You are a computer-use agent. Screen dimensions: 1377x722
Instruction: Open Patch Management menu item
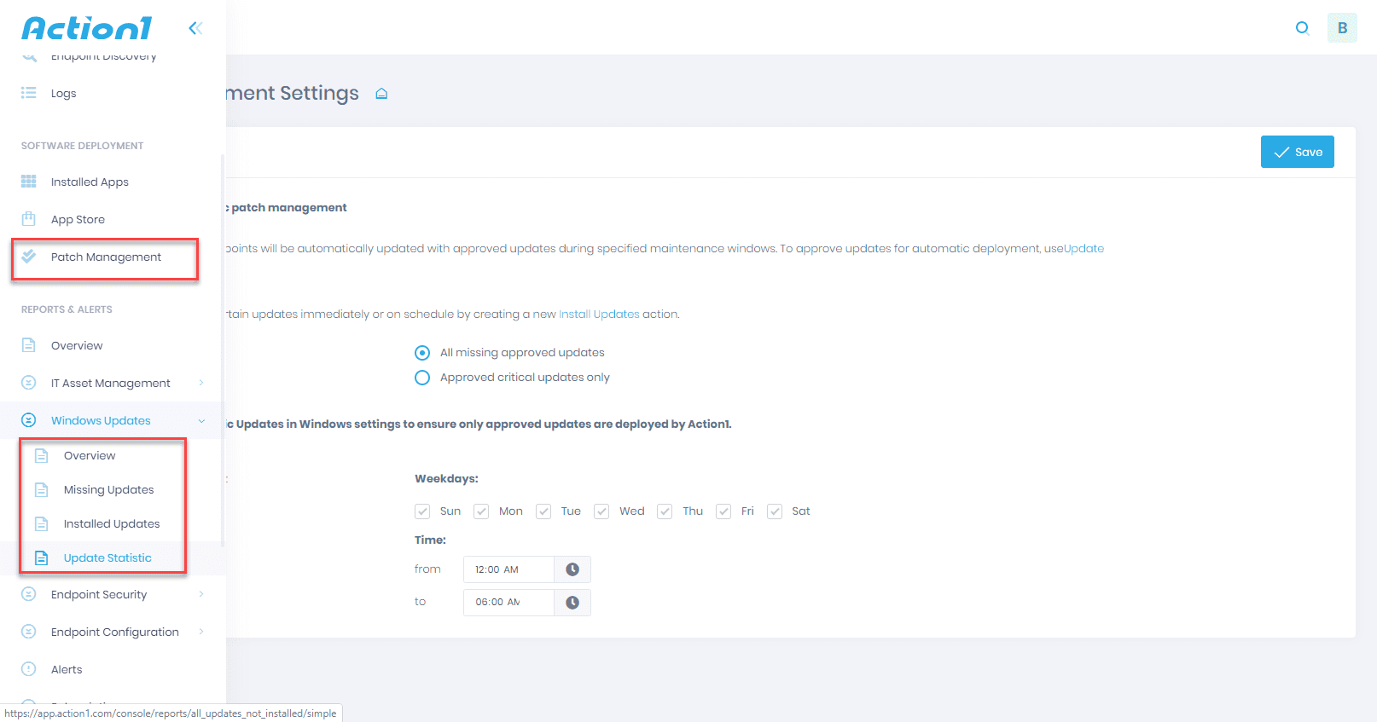point(106,257)
